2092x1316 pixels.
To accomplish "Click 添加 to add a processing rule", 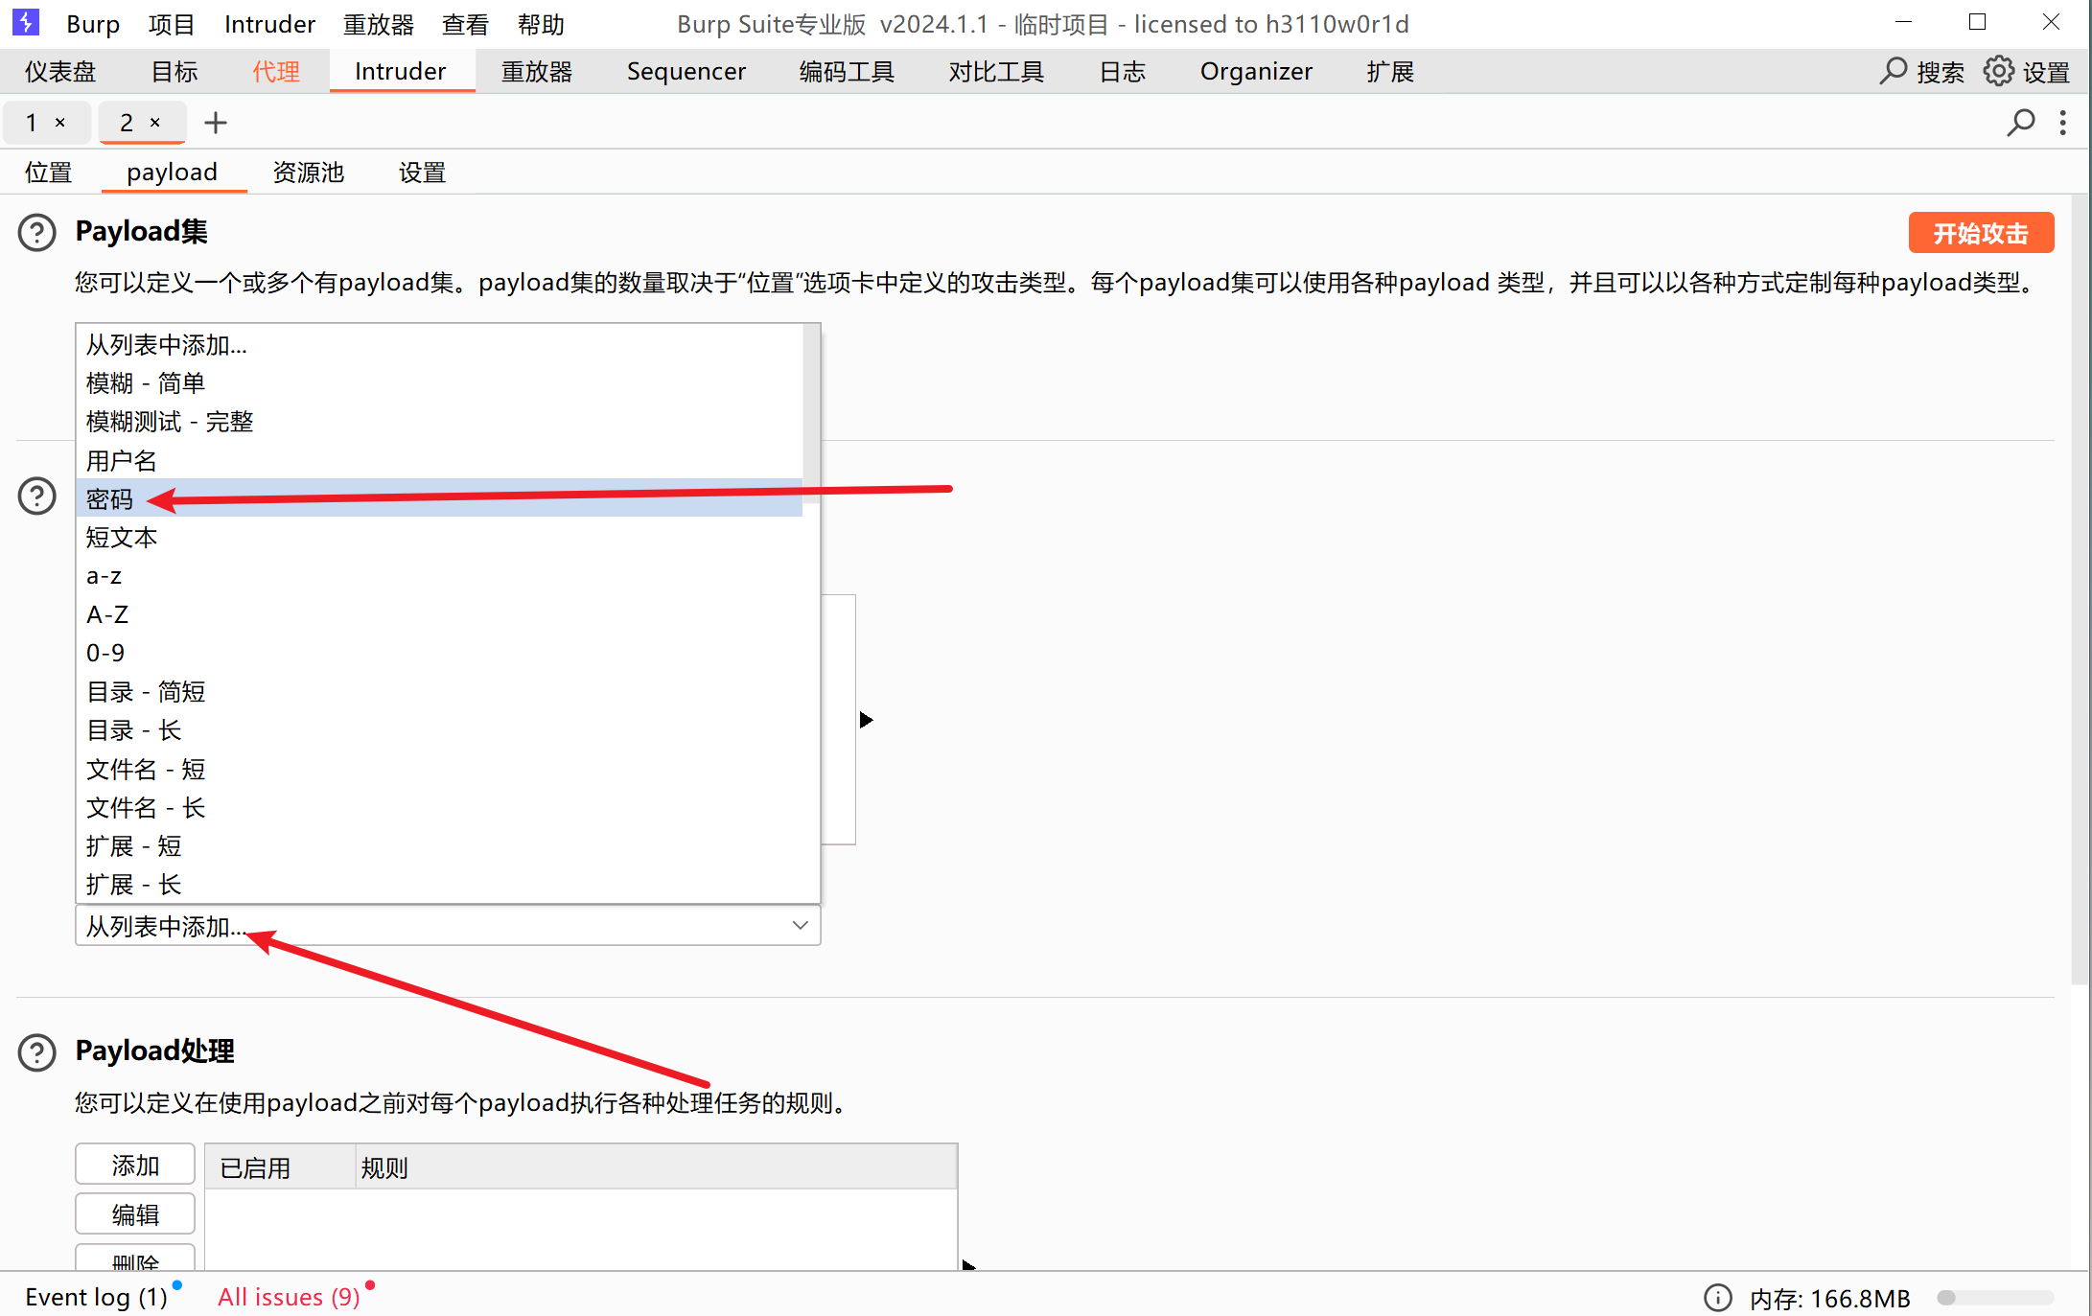I will pyautogui.click(x=135, y=1165).
